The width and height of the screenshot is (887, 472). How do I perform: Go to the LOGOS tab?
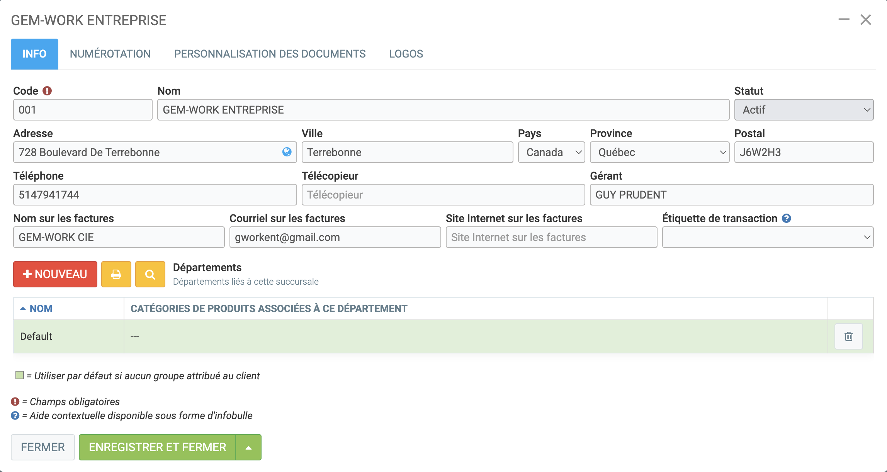point(406,54)
